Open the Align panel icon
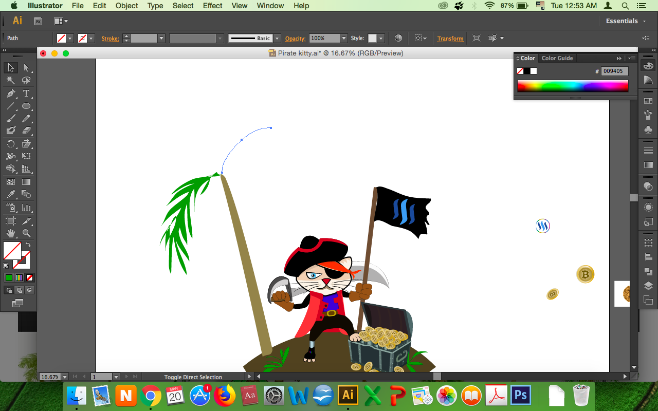The image size is (658, 411). 648,257
